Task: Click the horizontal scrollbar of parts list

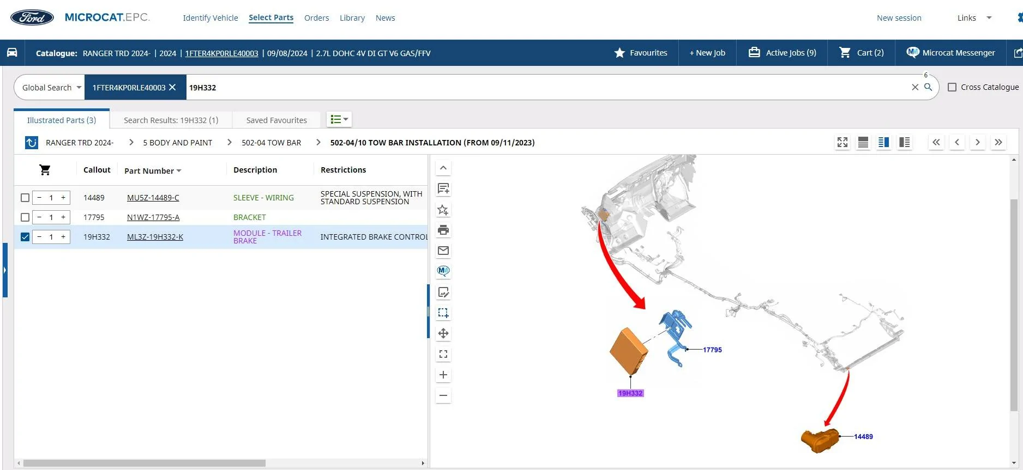Action: coord(144,463)
